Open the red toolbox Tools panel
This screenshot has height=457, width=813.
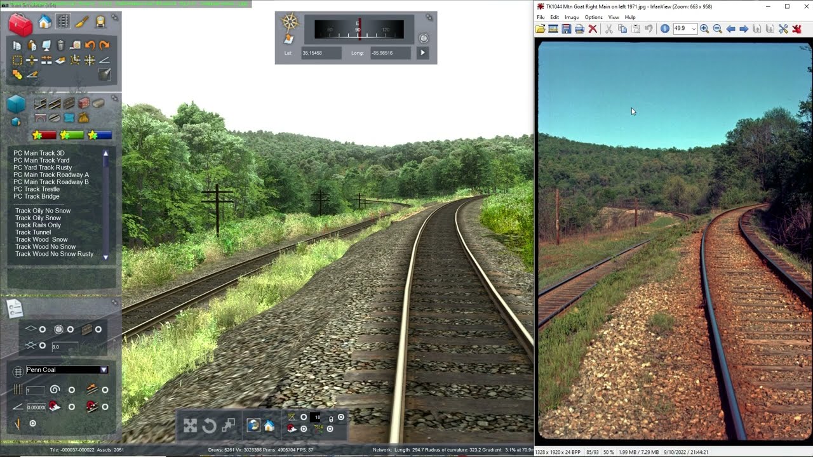point(20,25)
